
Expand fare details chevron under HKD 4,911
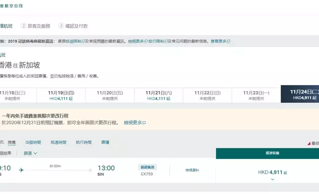click(272, 179)
